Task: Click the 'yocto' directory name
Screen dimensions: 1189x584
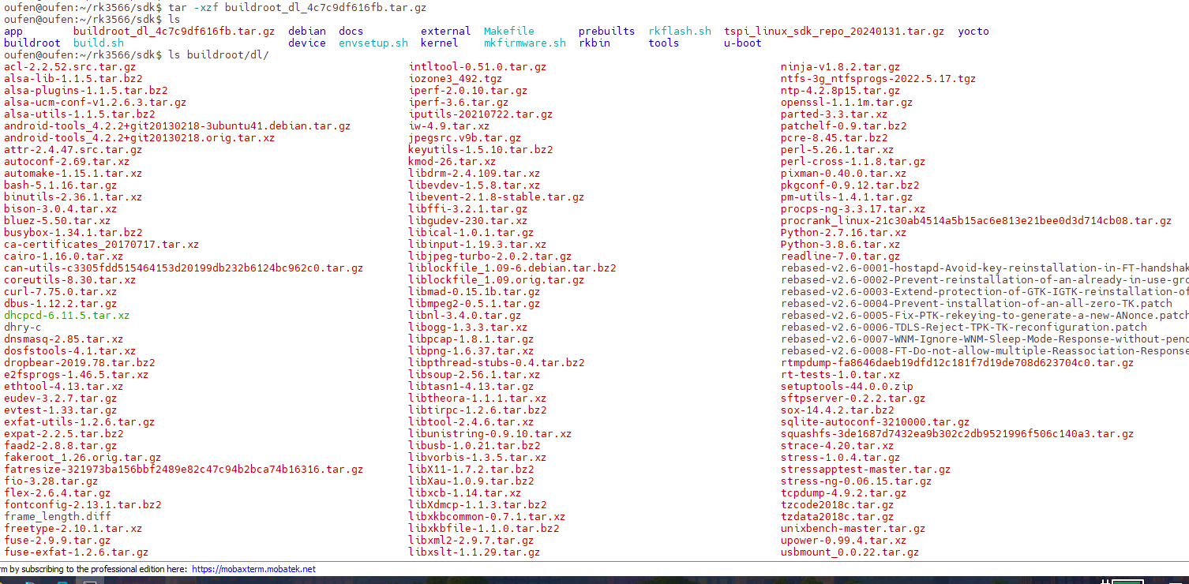Action: point(973,32)
